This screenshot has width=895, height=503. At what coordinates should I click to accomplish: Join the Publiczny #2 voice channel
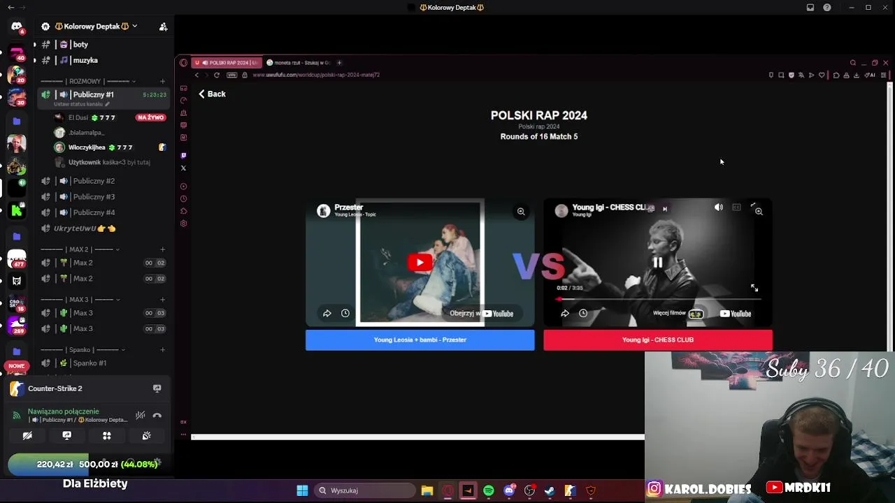pos(94,181)
